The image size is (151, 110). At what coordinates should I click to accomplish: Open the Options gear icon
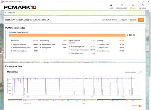point(143,5)
